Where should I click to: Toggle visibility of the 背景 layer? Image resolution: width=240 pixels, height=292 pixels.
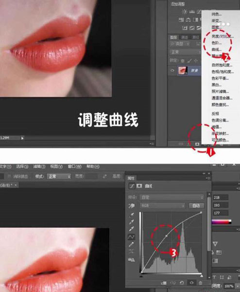[x=172, y=71]
